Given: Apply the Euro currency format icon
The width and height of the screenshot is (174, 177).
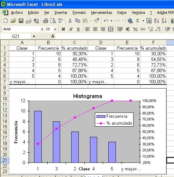Looking at the screenshot, I should [x=128, y=29].
